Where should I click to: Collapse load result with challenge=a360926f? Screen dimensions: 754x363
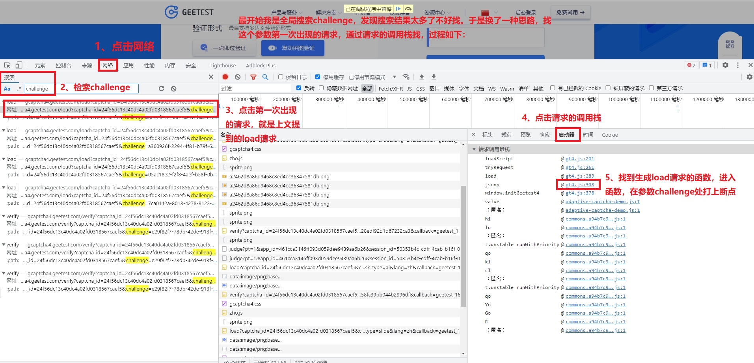[x=4, y=130]
